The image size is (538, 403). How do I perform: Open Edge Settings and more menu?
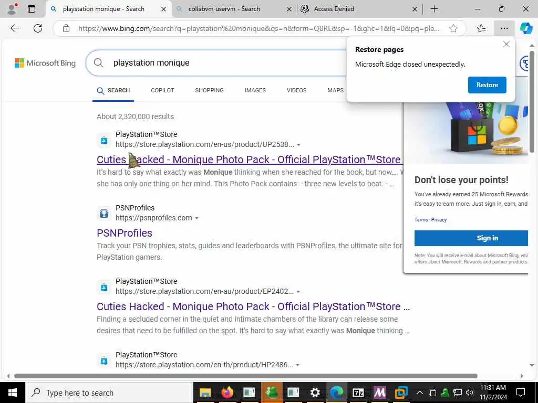[x=504, y=28]
